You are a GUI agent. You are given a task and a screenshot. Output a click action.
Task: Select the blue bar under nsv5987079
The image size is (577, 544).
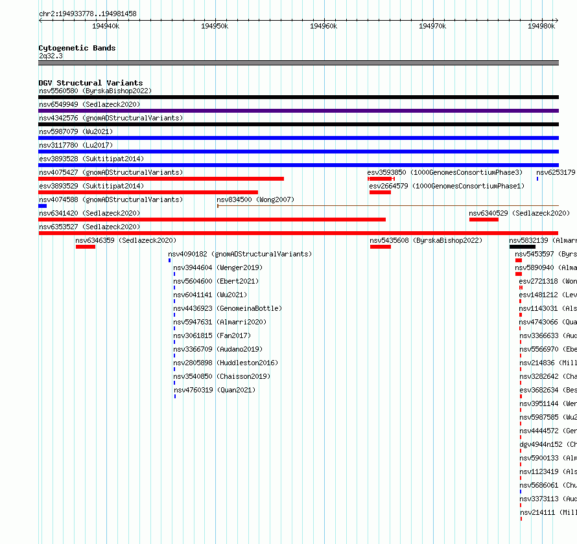point(298,138)
